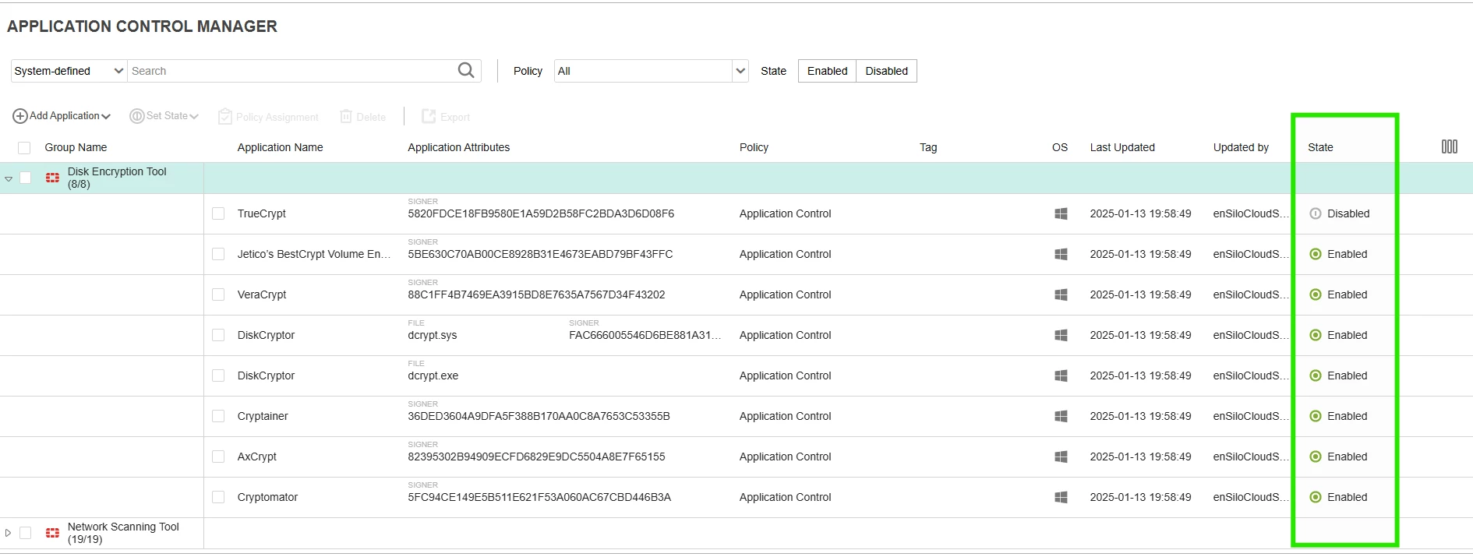The image size is (1473, 557).
Task: Sort by Application Name column header
Action: (280, 147)
